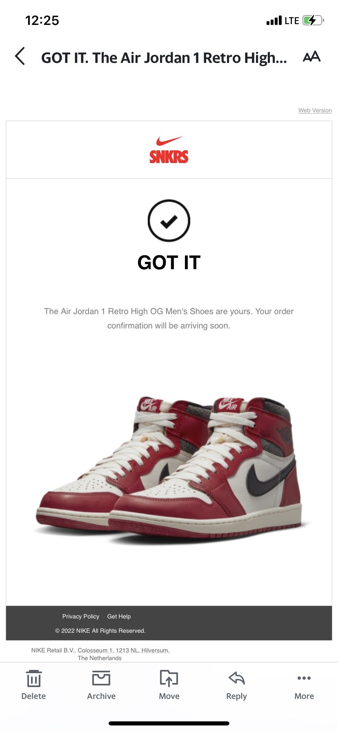Tap the Air Jordan 1 shoe image

coord(169,469)
